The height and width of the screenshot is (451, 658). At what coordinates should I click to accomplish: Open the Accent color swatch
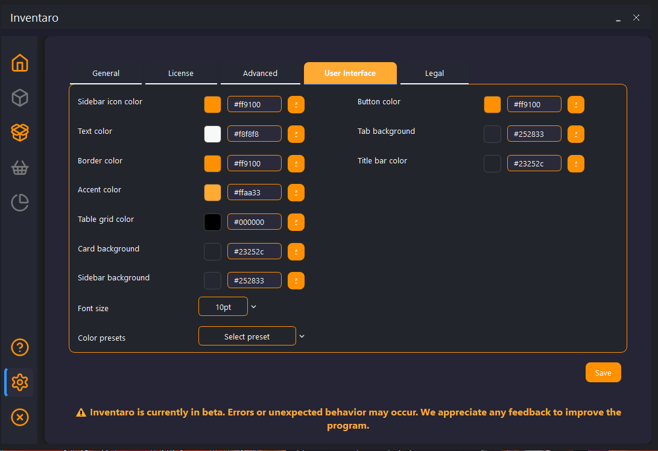coord(212,192)
